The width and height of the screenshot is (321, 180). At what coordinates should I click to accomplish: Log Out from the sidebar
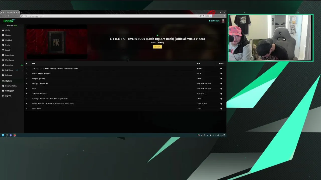pos(8,96)
